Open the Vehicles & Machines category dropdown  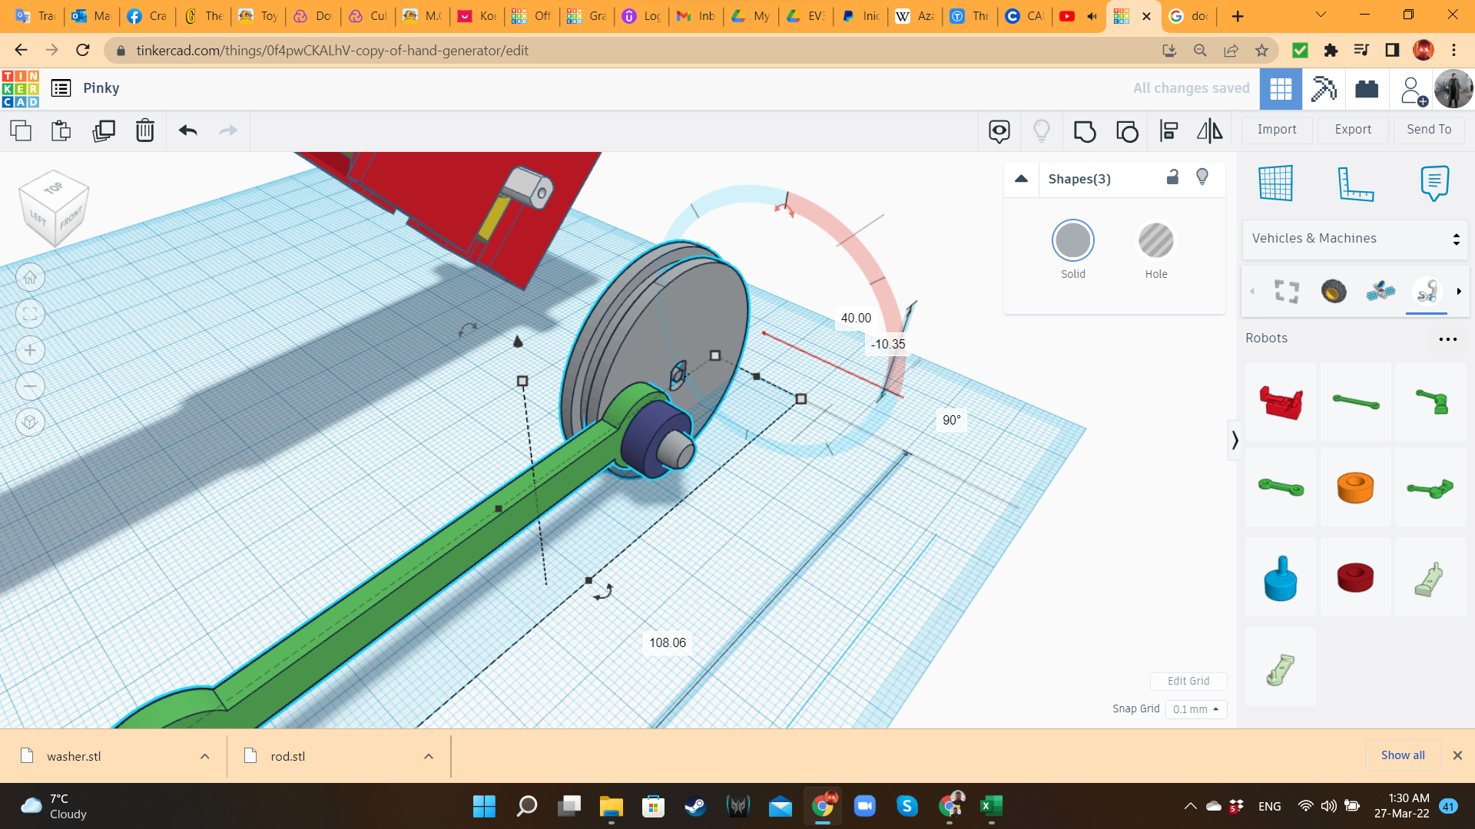click(x=1354, y=239)
